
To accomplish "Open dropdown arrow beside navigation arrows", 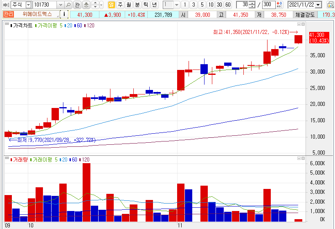I will click(101, 4).
